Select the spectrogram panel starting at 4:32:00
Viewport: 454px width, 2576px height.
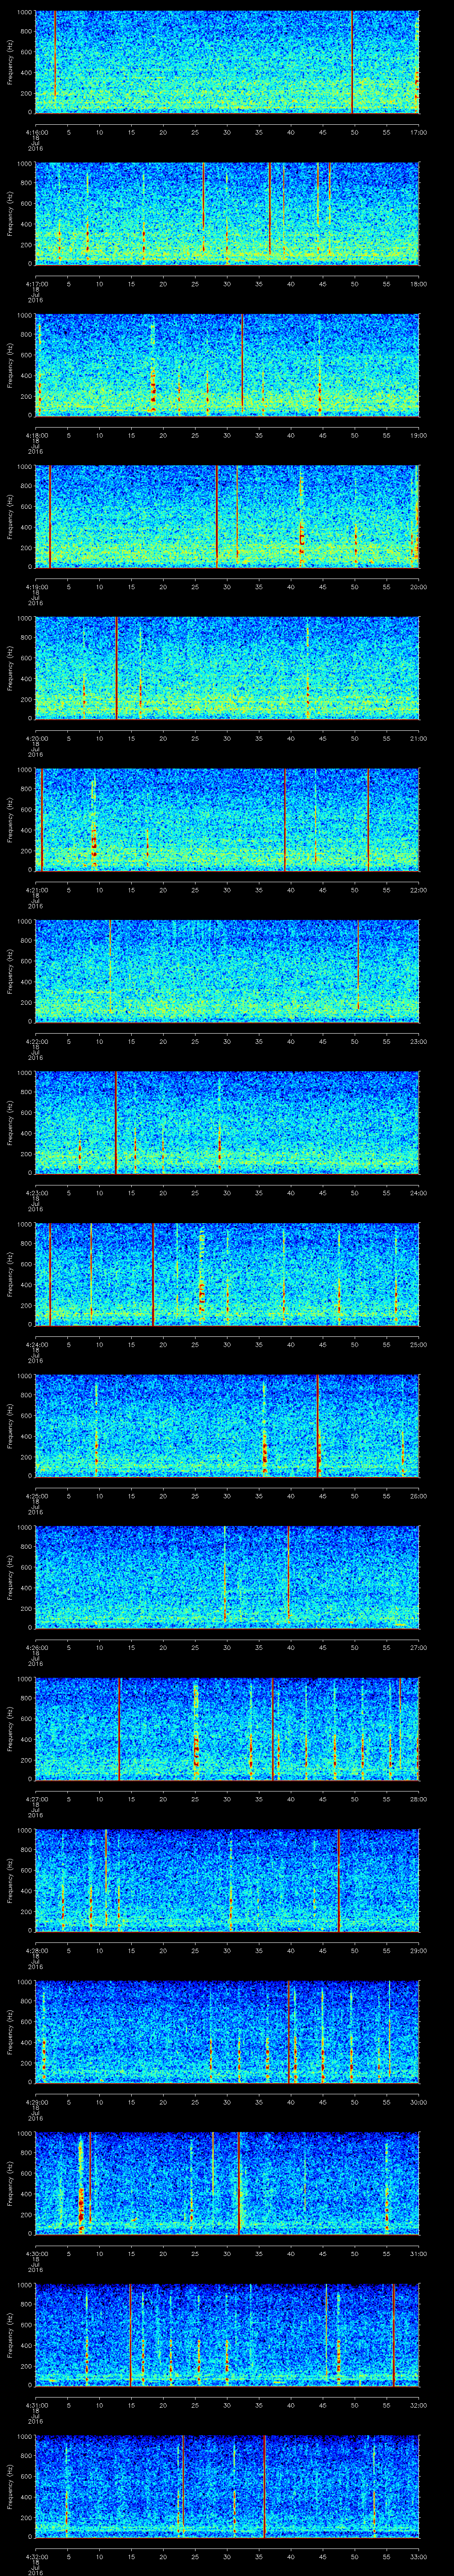point(227,2486)
